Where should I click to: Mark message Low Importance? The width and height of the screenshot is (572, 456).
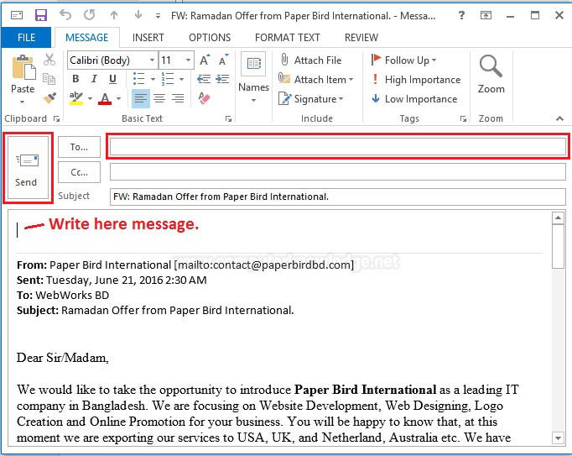[x=414, y=98]
